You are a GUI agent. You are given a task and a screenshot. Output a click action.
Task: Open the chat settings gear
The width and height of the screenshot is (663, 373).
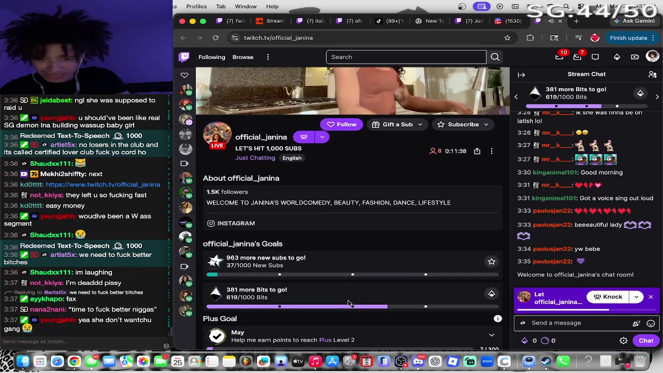[624, 341]
